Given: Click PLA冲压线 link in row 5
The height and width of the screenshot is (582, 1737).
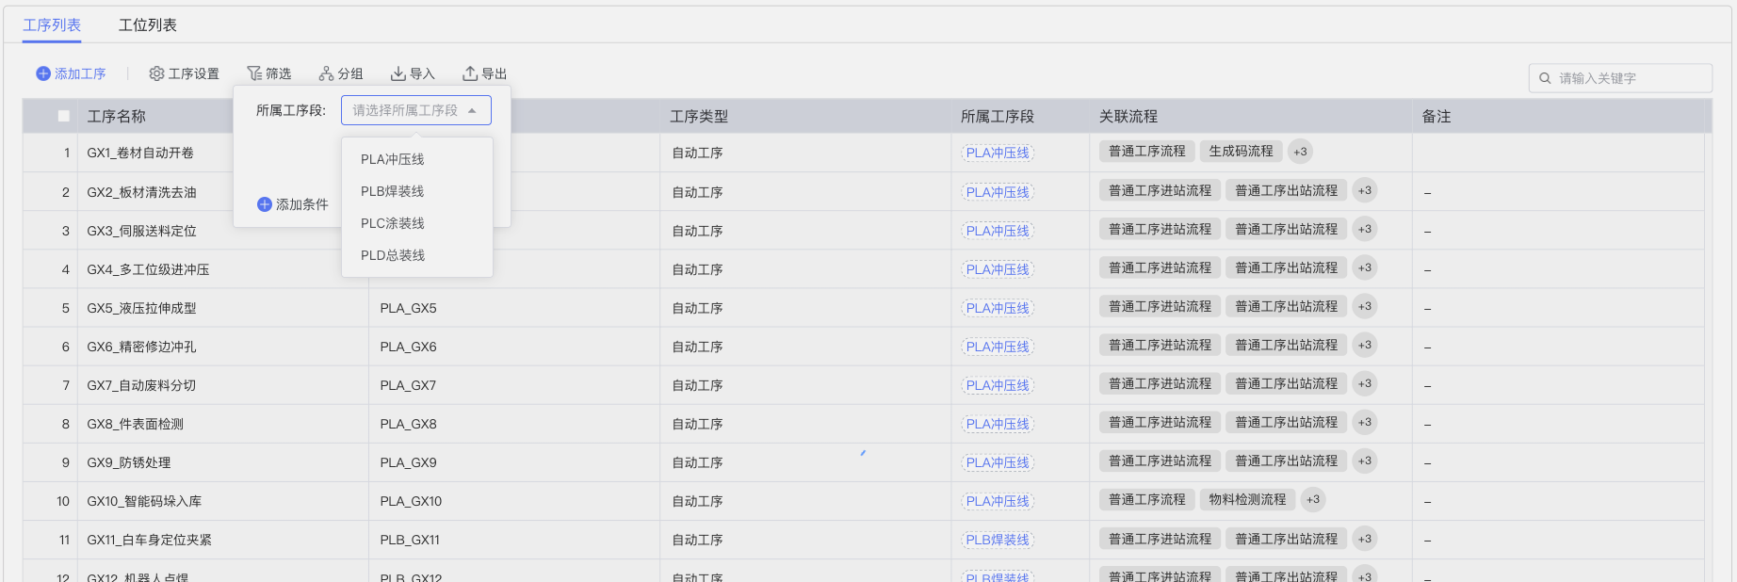Looking at the screenshot, I should tap(998, 308).
